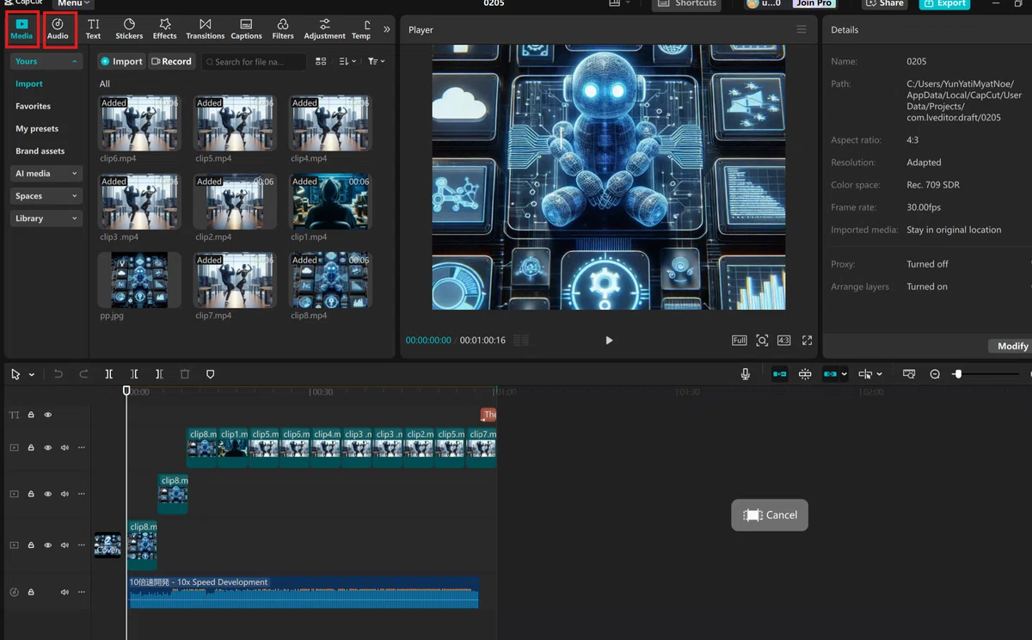Viewport: 1032px width, 640px height.
Task: Collapse the Yours section
Action: (46, 62)
